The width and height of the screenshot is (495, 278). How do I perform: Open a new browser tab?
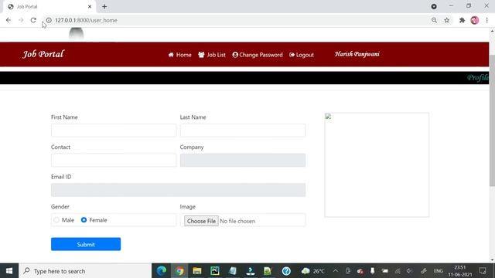[x=104, y=7]
